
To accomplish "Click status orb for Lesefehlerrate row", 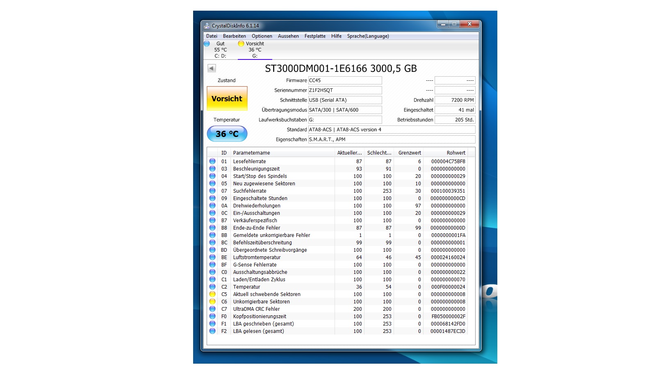I will [x=212, y=161].
